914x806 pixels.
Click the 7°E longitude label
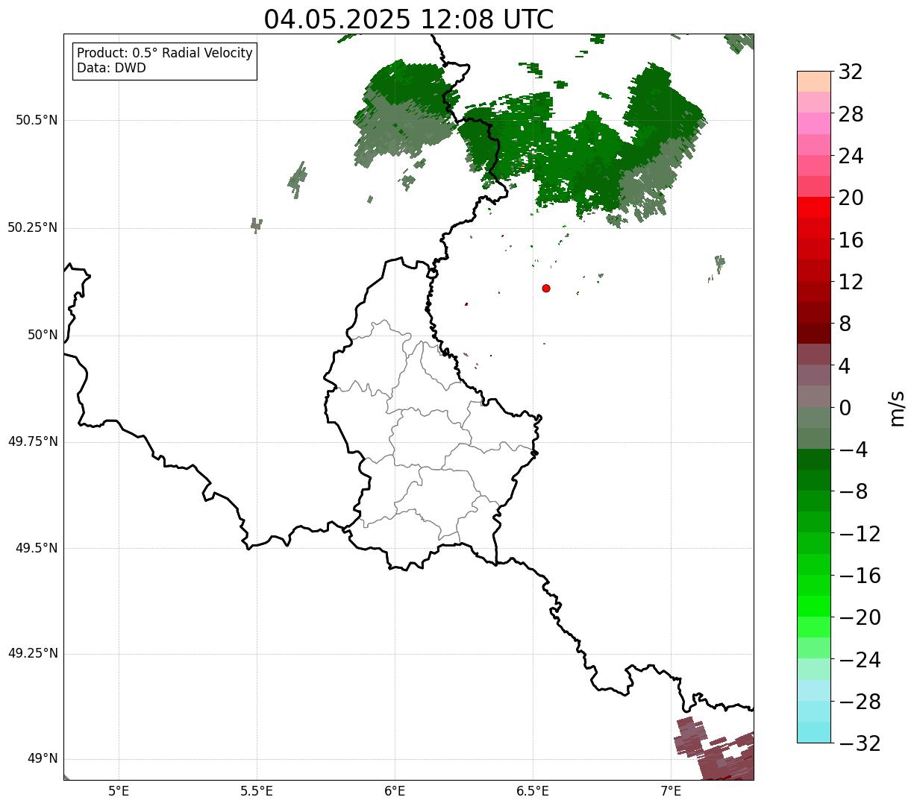[x=671, y=790]
